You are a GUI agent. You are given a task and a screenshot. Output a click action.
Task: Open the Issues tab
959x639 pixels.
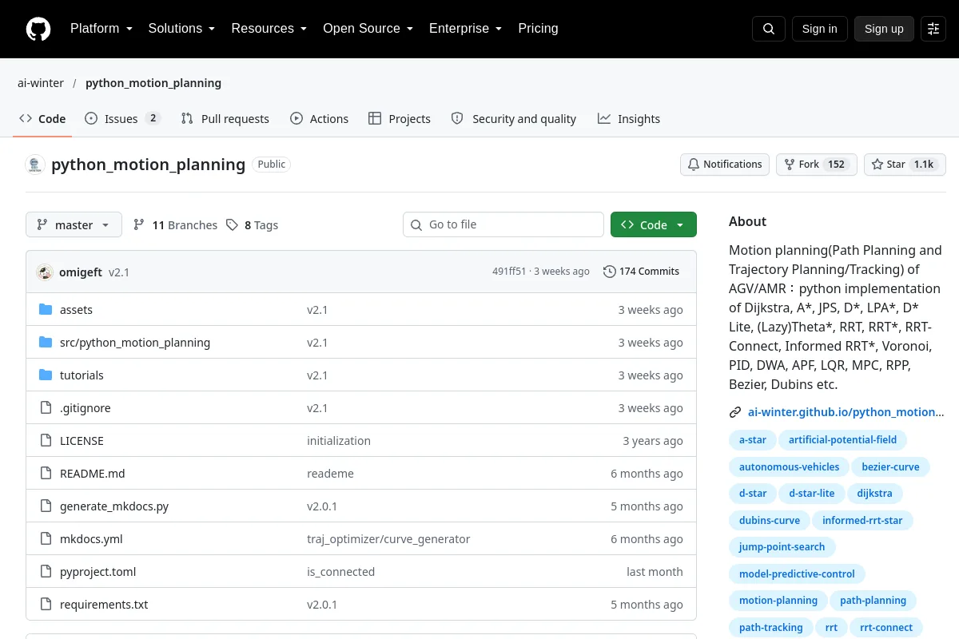[x=122, y=119]
